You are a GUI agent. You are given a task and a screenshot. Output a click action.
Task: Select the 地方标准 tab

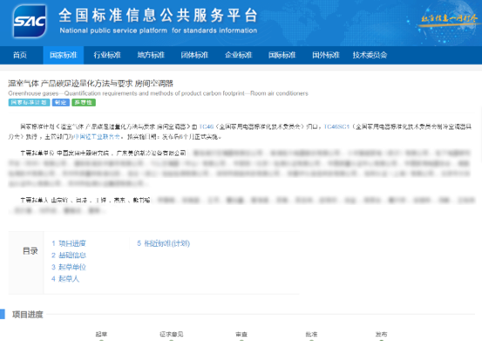coord(151,55)
